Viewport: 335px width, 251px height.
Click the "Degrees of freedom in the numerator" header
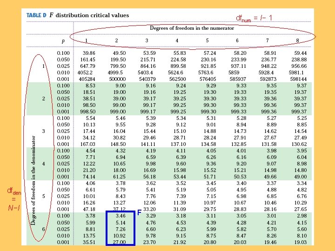(x=192, y=28)
